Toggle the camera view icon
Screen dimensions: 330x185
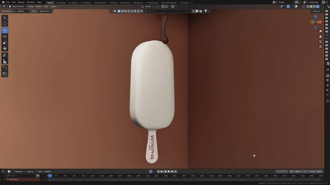tap(321, 42)
